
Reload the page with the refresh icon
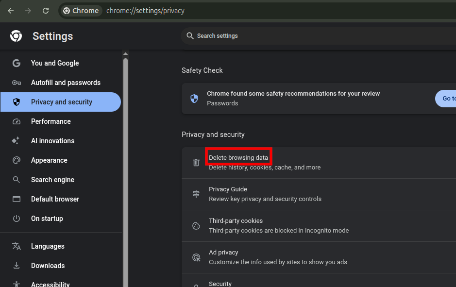click(x=46, y=11)
